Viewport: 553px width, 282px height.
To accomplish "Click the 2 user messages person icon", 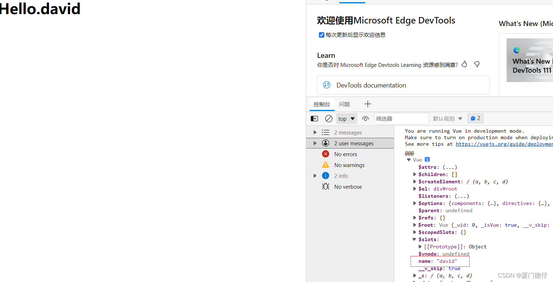I will pos(325,143).
